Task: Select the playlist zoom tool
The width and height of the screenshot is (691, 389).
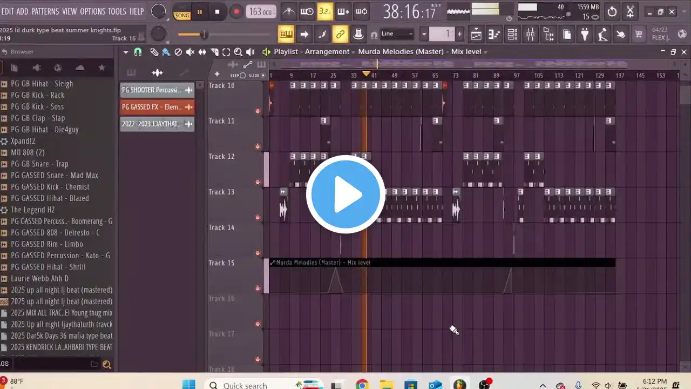Action: click(238, 52)
